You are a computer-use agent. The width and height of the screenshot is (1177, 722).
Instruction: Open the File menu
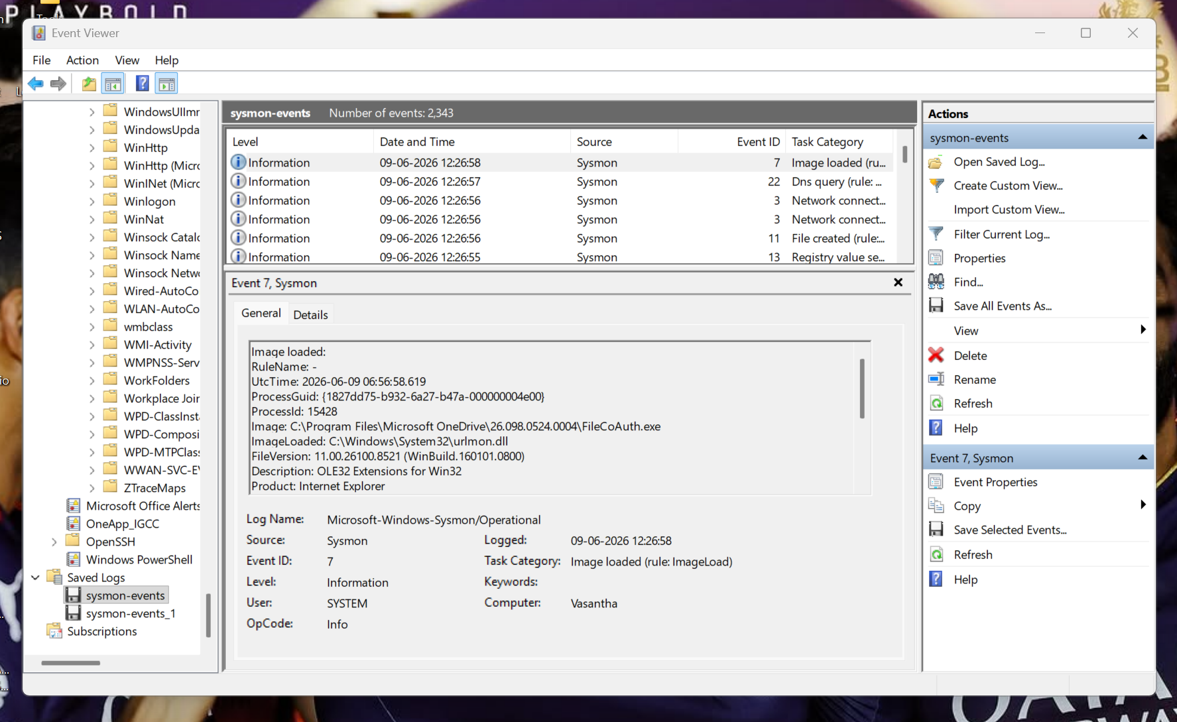coord(42,60)
